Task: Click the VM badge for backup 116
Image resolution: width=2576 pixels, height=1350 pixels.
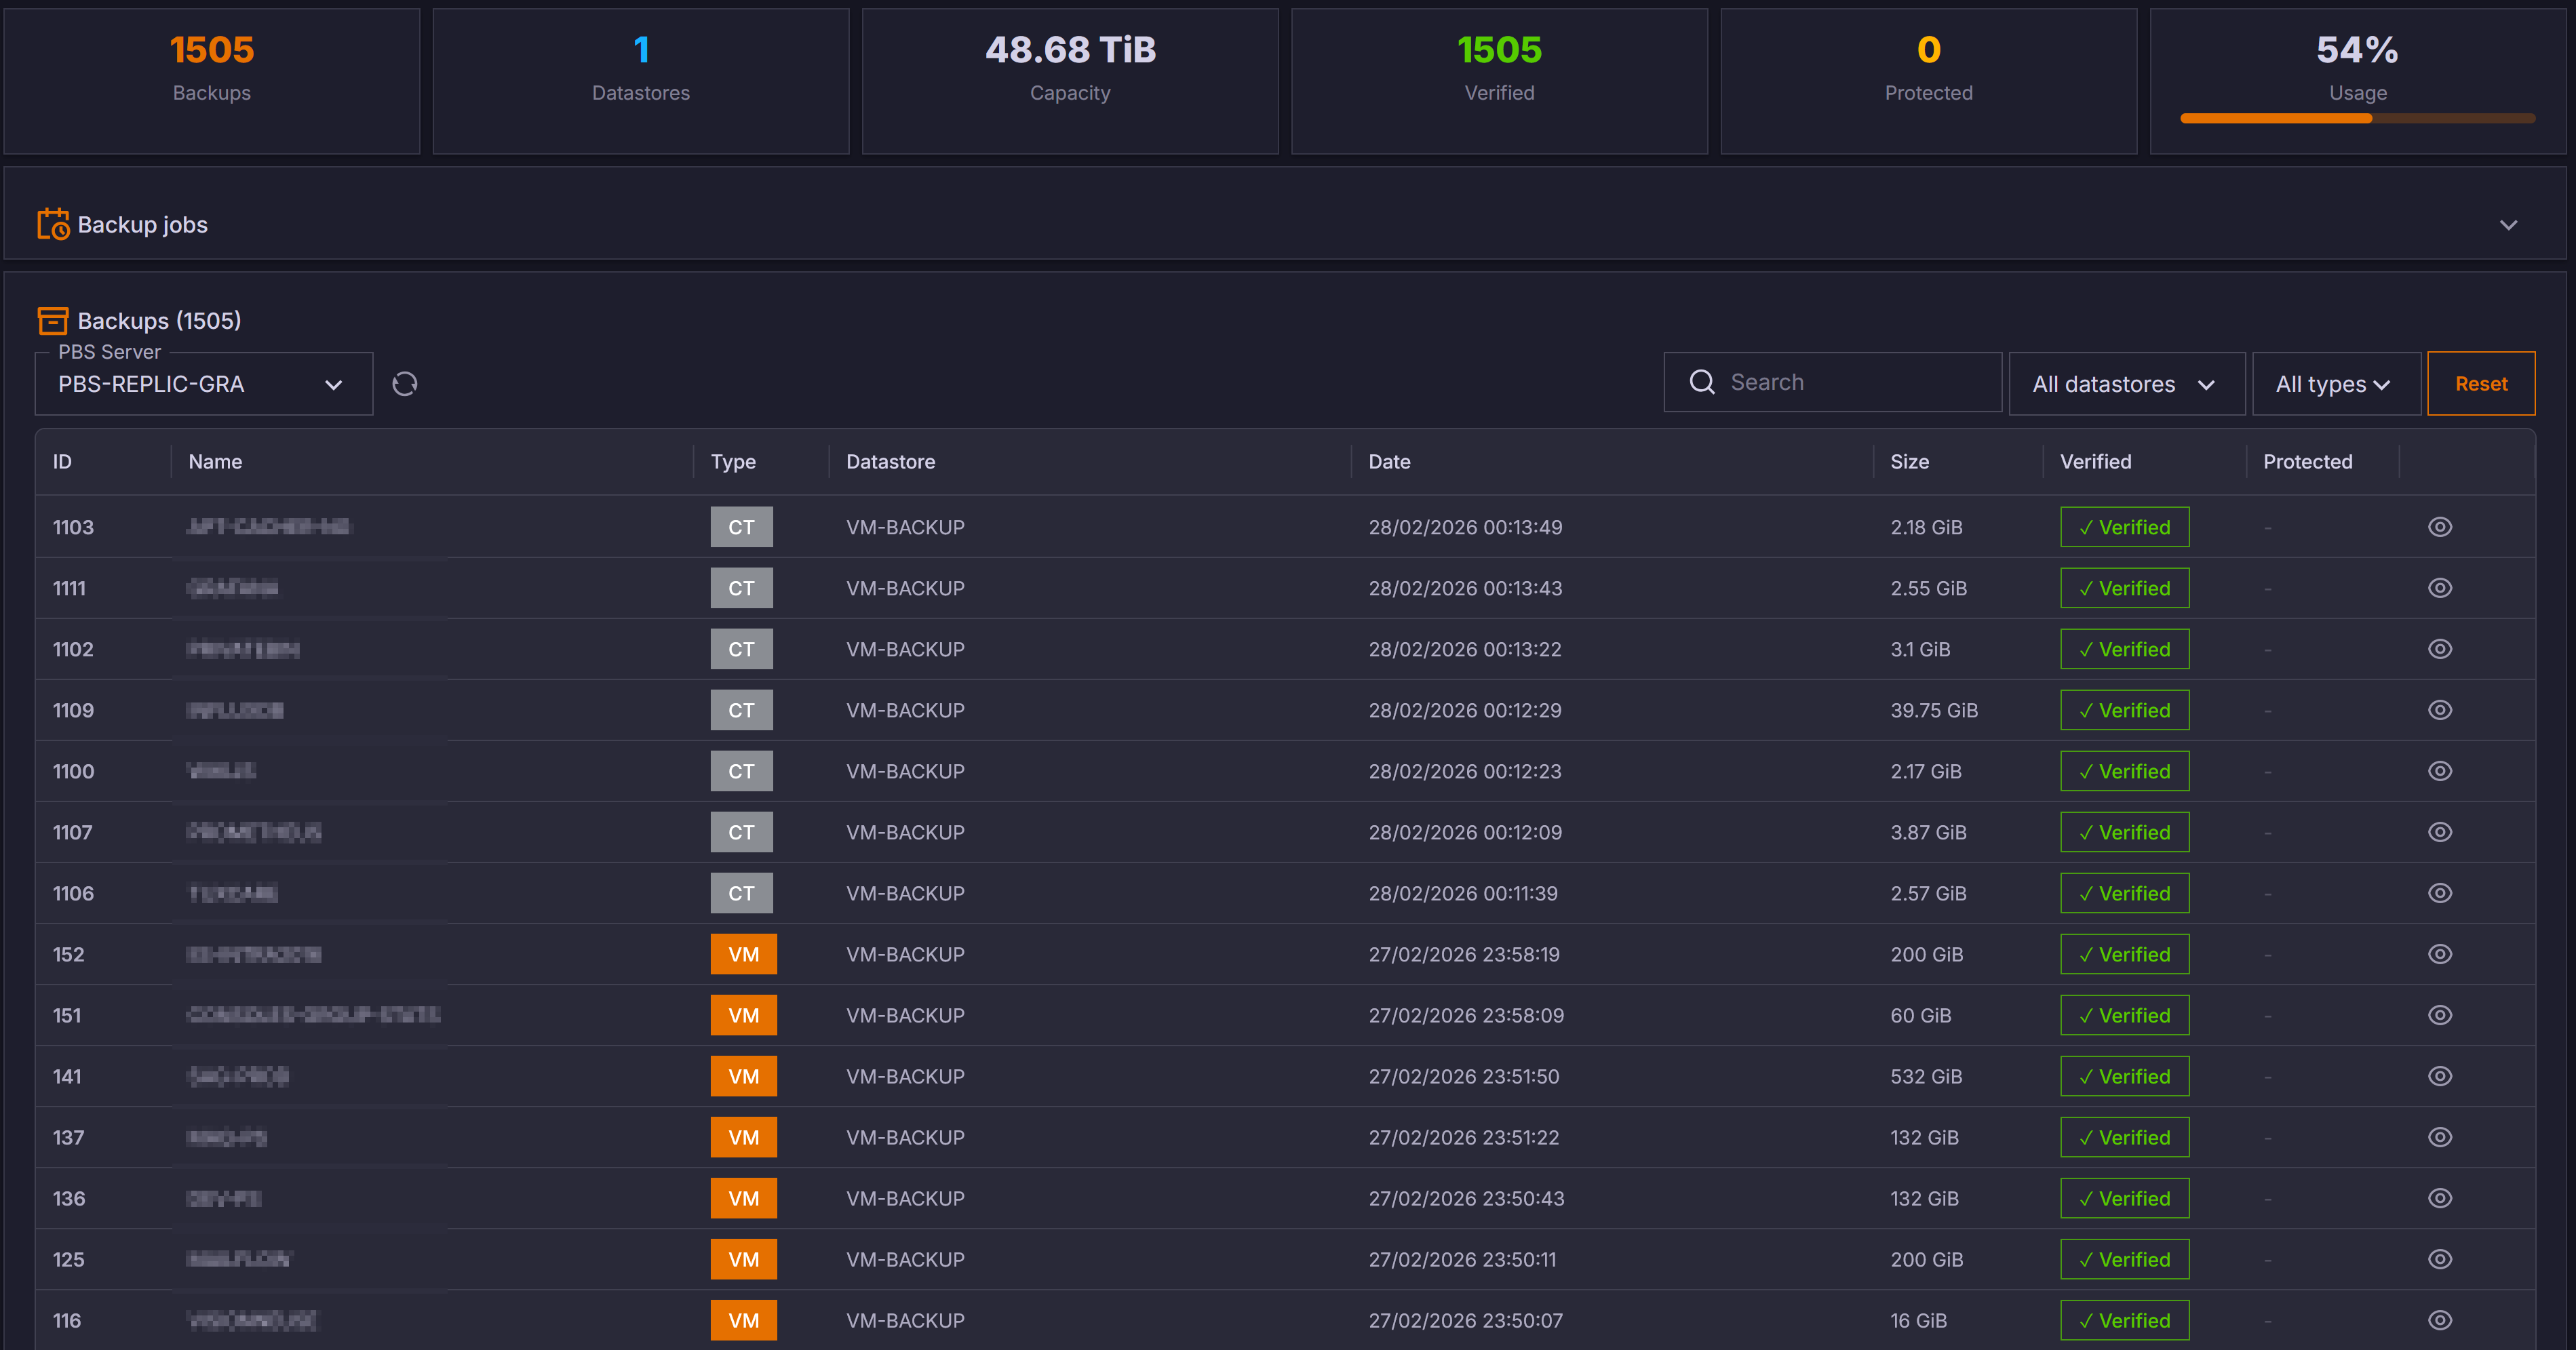Action: click(x=744, y=1320)
